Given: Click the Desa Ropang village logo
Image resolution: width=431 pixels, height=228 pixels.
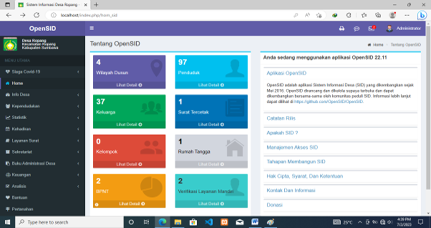Looking at the screenshot, I should coord(10,44).
